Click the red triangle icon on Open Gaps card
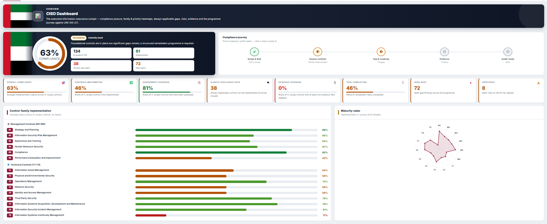Image resolution: width=547 pixels, height=224 pixels. tap(471, 83)
